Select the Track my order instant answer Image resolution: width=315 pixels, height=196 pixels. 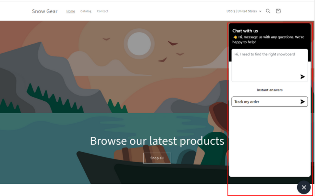point(270,102)
